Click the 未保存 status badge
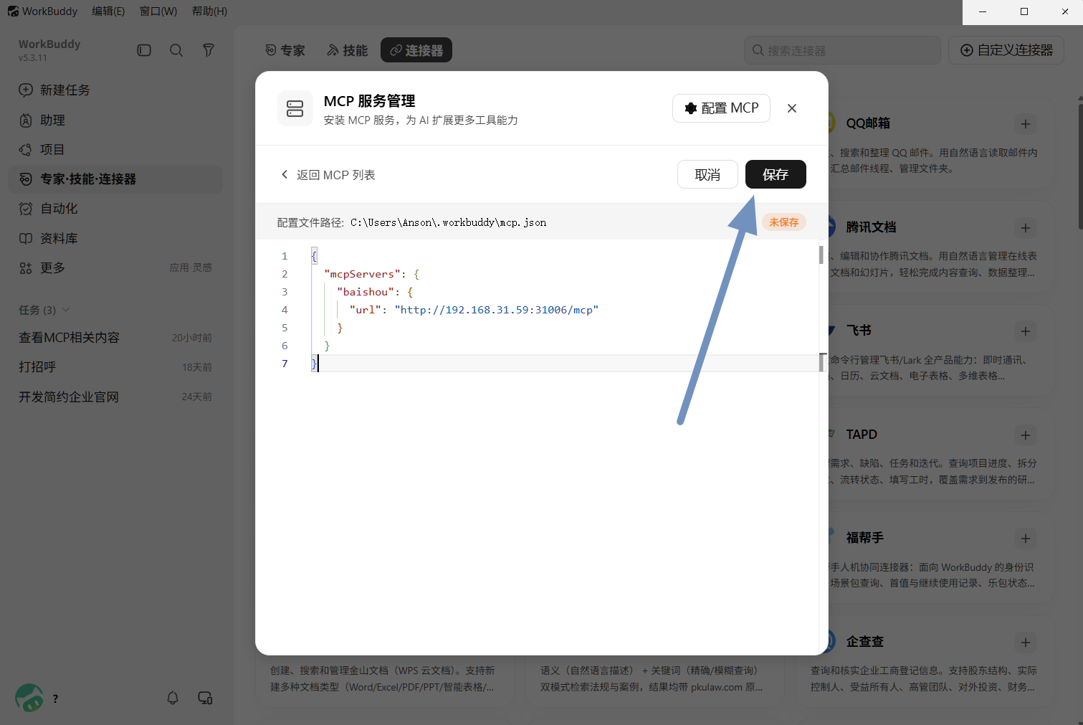The height and width of the screenshot is (725, 1083). (784, 222)
